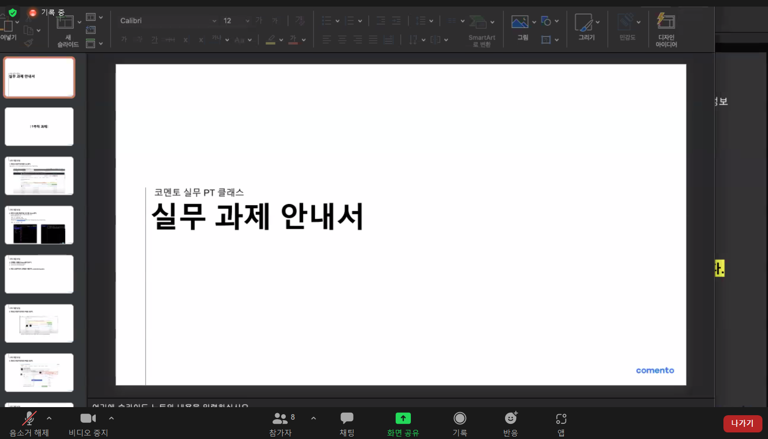The width and height of the screenshot is (768, 439).
Task: Toggle strikethrough formatting
Action: coord(170,39)
